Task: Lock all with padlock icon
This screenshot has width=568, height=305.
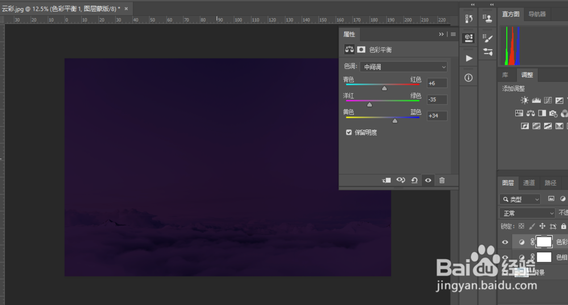Action: (563, 226)
